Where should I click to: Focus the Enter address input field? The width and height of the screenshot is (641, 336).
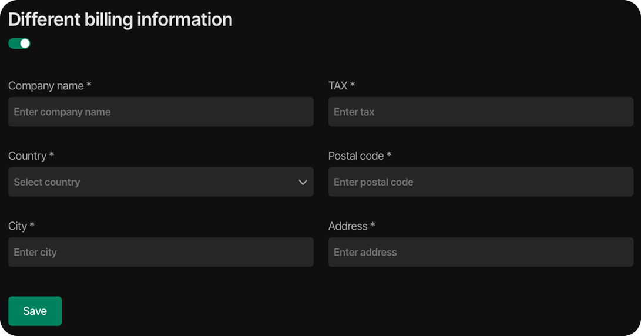(x=481, y=252)
